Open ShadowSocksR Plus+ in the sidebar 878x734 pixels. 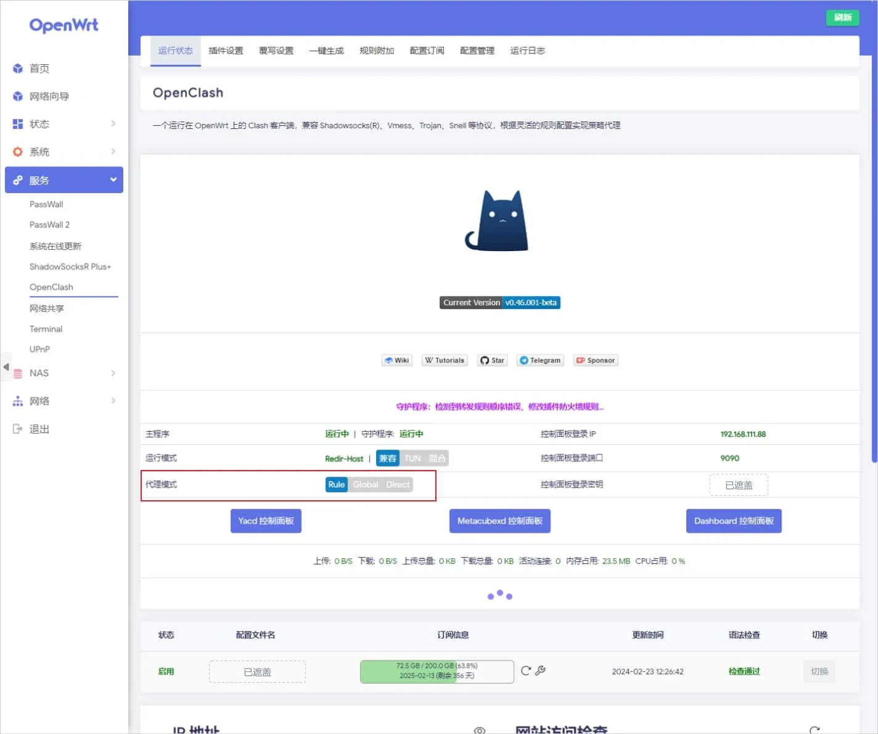click(70, 267)
